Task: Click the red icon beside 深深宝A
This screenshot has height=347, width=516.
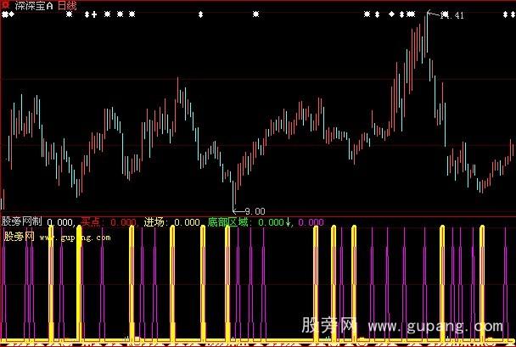Action: click(x=6, y=5)
